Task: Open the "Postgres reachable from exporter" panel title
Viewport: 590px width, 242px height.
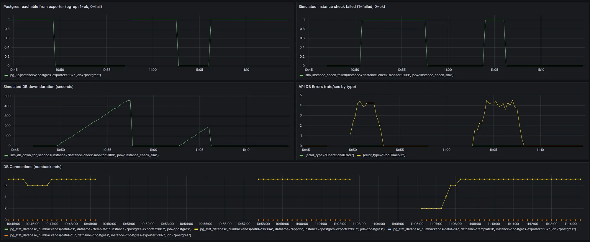Action: click(53, 6)
